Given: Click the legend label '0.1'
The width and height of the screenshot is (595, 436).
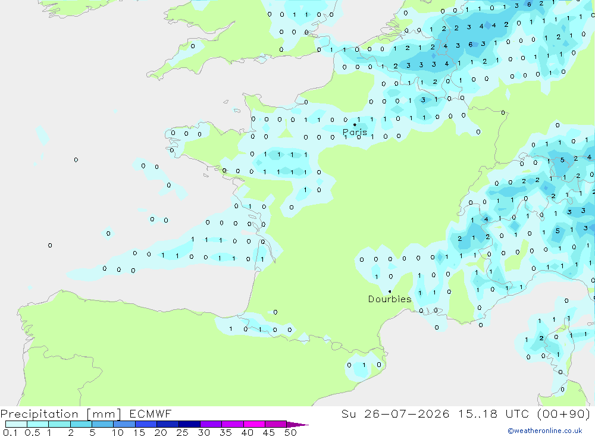Looking at the screenshot, I should (10, 432).
